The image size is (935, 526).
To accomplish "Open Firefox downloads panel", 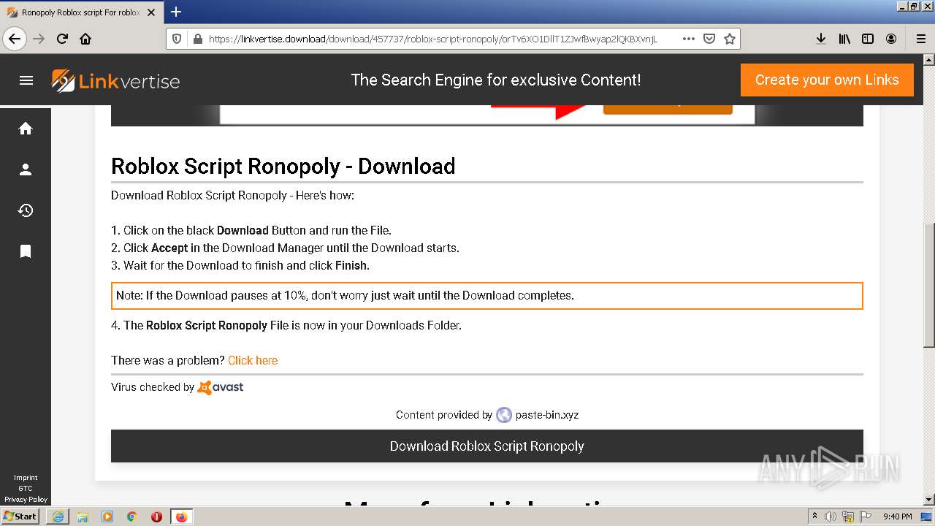I will [x=821, y=39].
